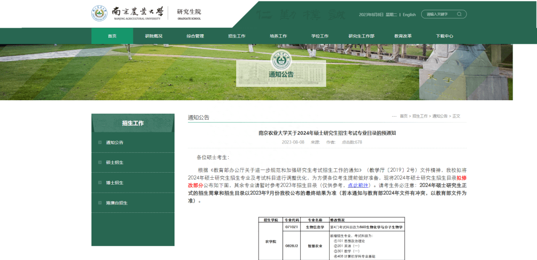The image size is (537, 260).
Task: Open the 下载中心 navigation item
Action: (445, 36)
